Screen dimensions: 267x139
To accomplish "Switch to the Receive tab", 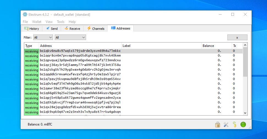I will pyautogui.click(x=72, y=28).
